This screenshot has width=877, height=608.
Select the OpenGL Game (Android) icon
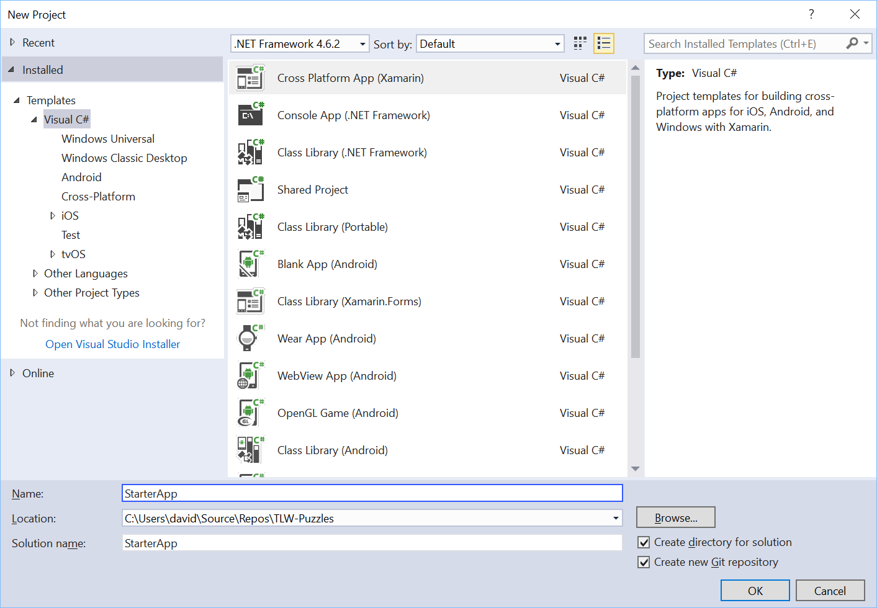251,413
